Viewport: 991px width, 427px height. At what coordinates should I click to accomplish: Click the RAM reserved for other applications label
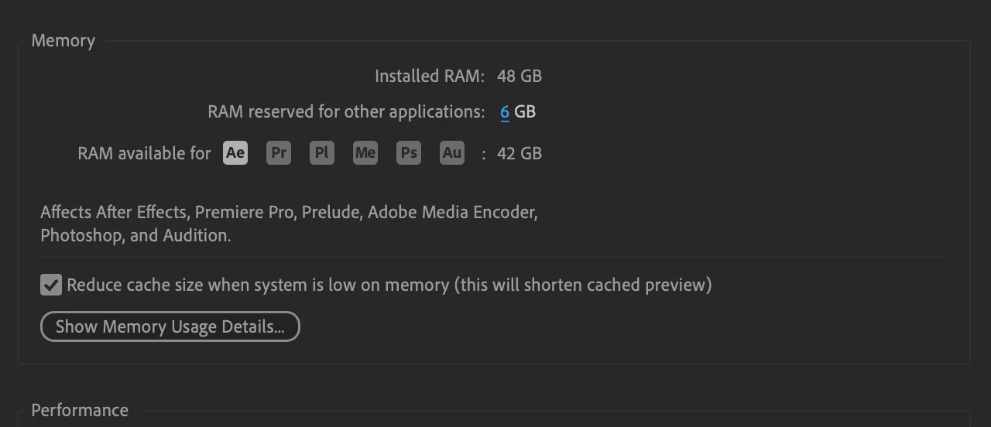(x=346, y=112)
